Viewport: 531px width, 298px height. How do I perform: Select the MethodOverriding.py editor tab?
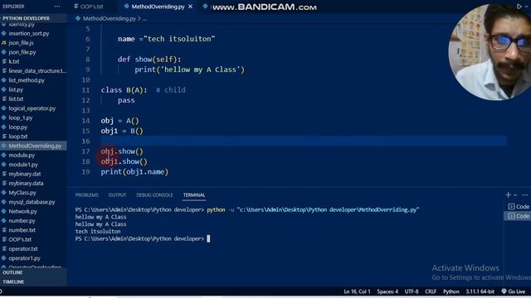click(x=158, y=7)
